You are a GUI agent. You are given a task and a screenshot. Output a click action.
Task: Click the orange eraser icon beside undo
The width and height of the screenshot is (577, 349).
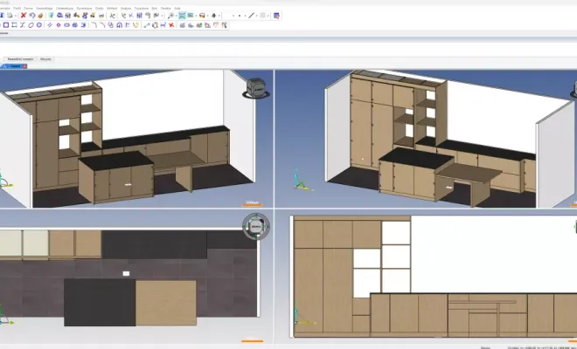click(40, 16)
